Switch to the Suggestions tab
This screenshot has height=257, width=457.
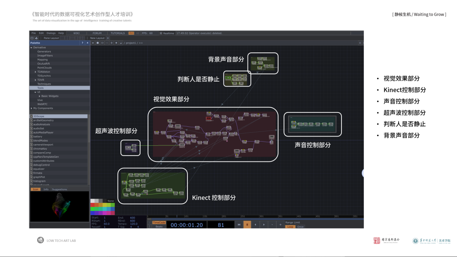[x=60, y=189]
